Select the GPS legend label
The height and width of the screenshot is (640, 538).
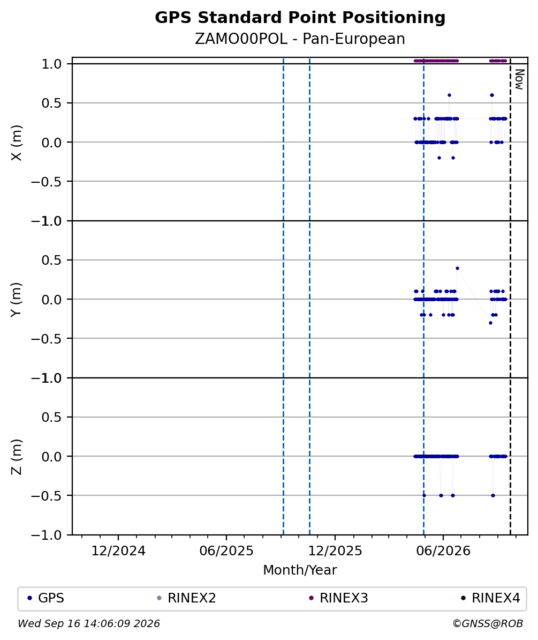tap(51, 598)
